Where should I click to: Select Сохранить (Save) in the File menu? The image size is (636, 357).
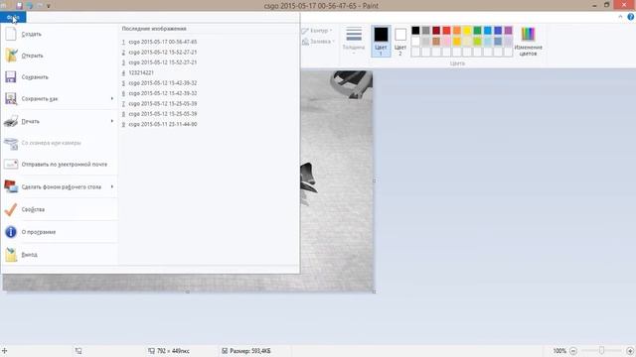pos(60,77)
